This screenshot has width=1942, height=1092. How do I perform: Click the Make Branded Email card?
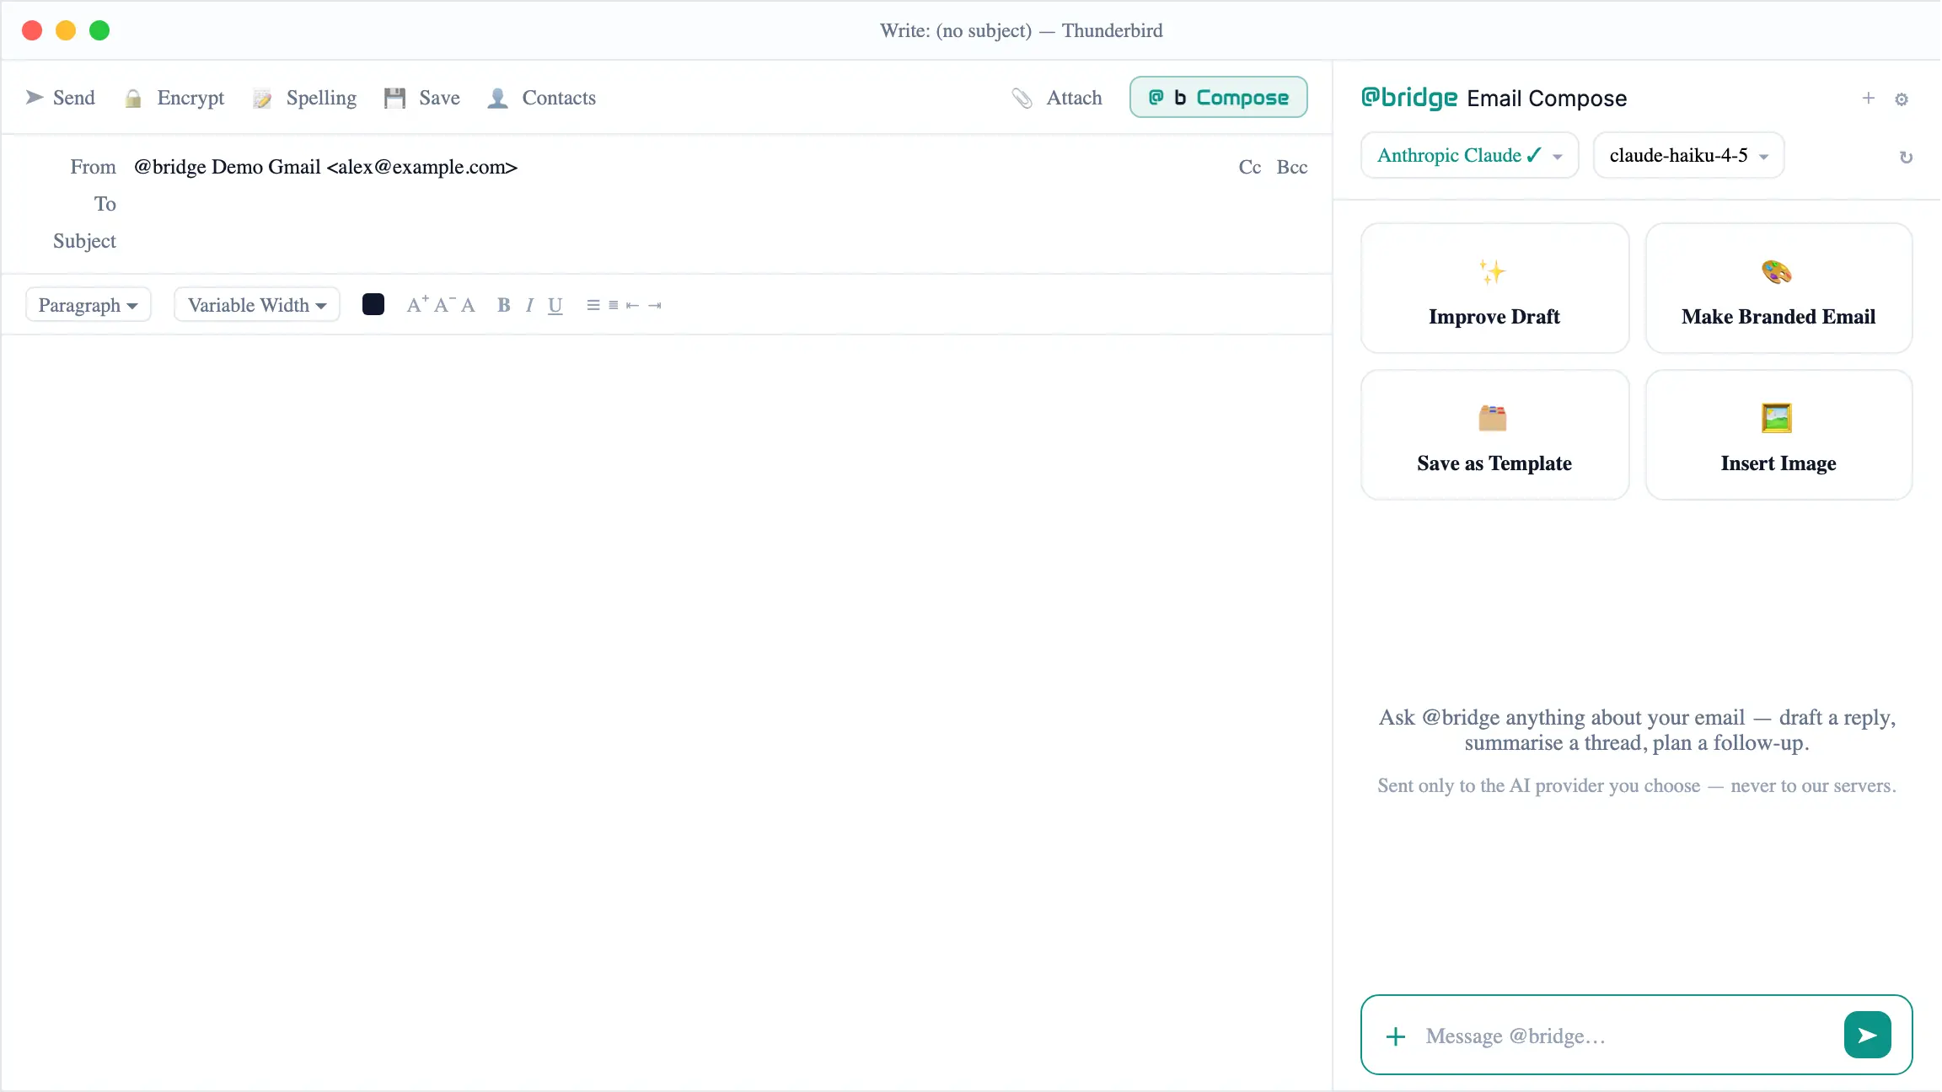click(1779, 288)
